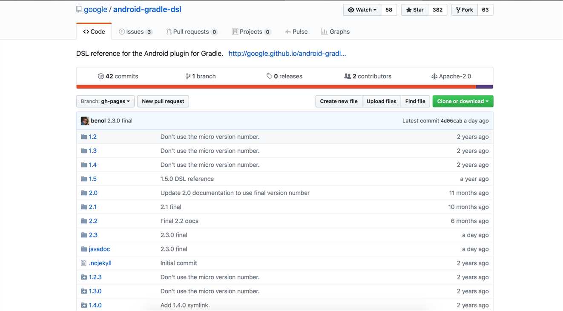Click the folder icon for 1.2
Image resolution: width=563 pixels, height=311 pixels.
click(x=84, y=137)
